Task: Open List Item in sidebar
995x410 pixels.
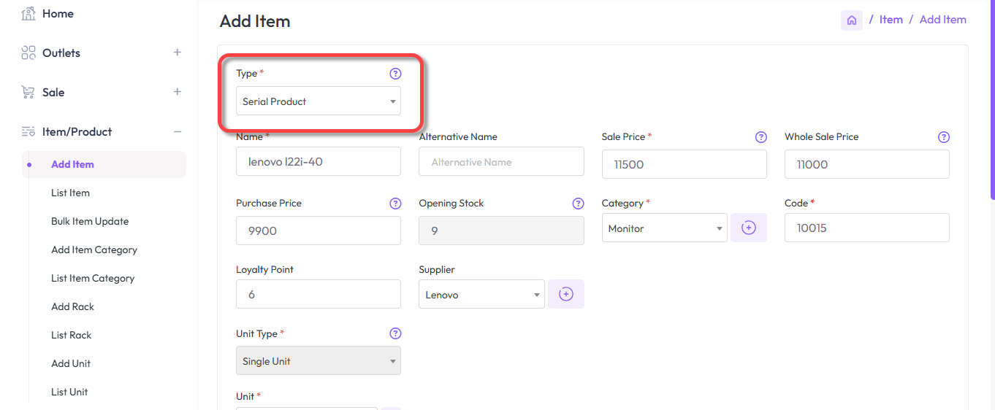Action: pyautogui.click(x=70, y=193)
